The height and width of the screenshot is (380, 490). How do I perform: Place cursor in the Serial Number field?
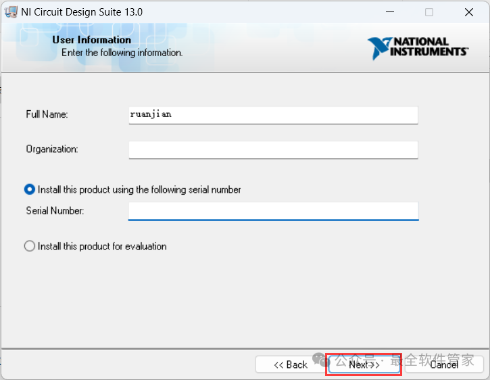[x=274, y=211]
